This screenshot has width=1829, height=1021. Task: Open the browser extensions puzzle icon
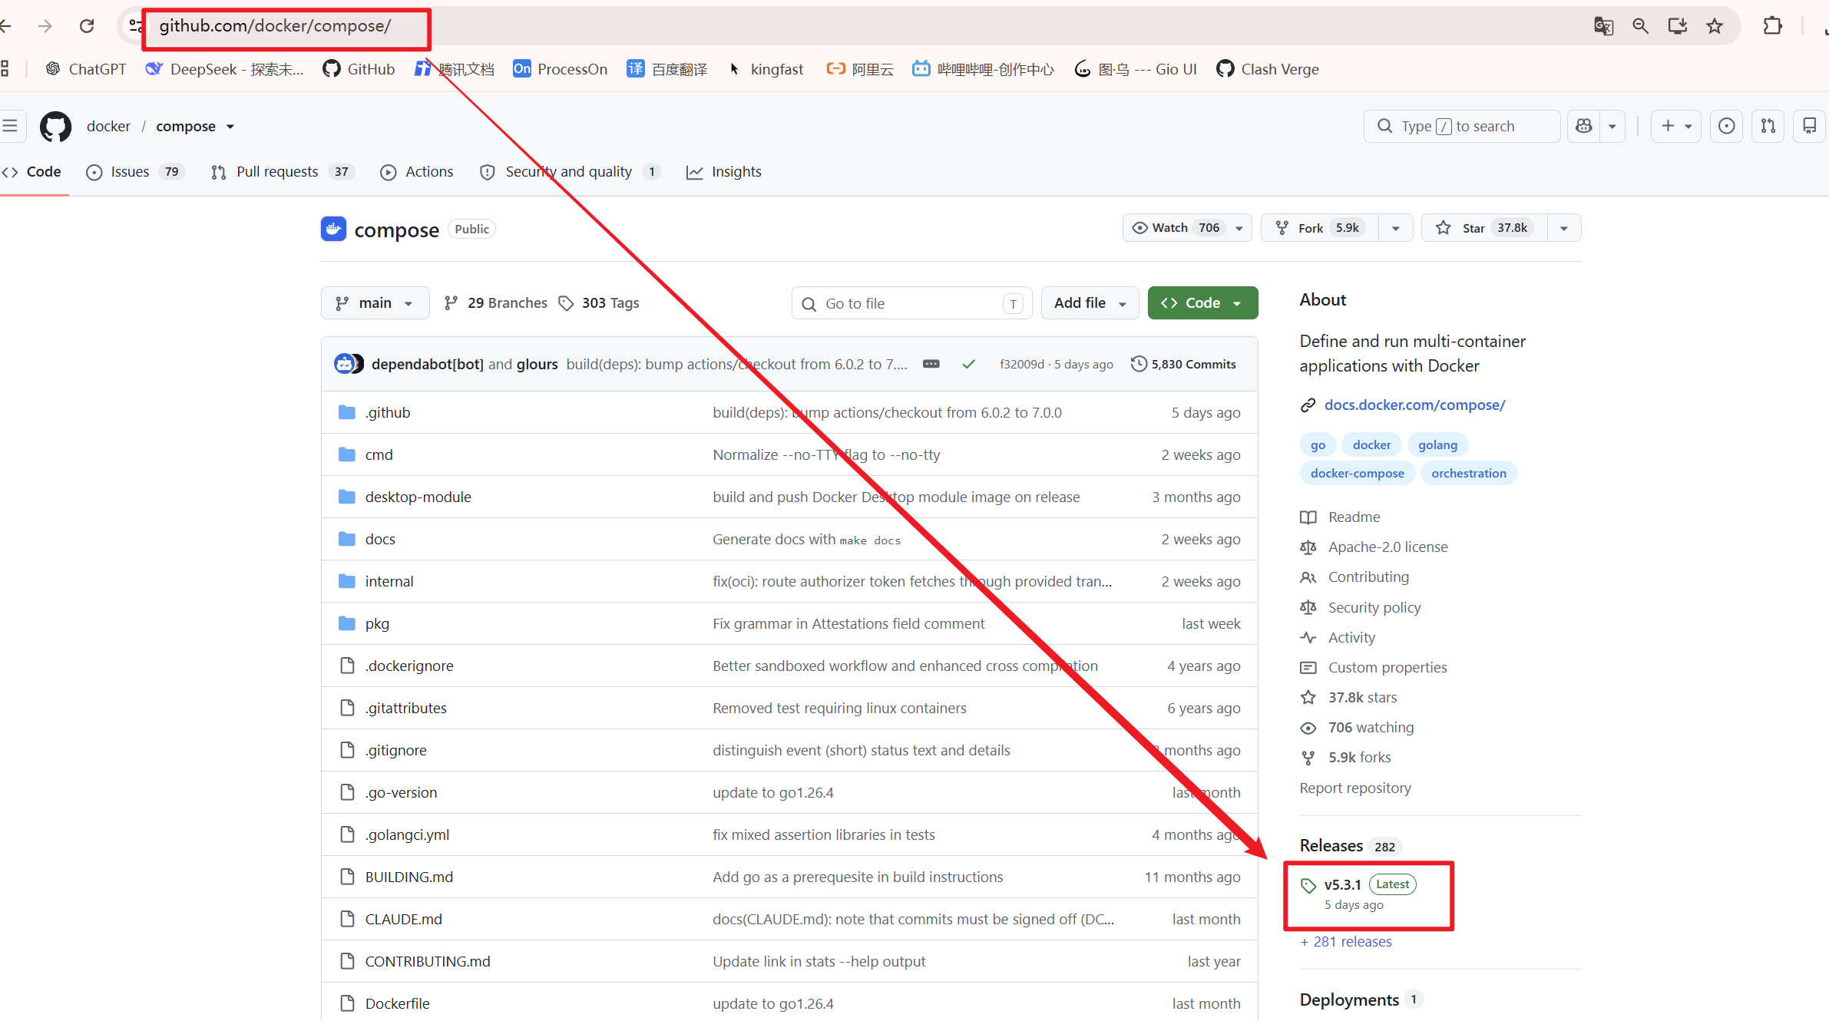1773,26
